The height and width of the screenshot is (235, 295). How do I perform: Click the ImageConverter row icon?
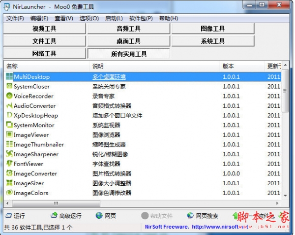click(x=9, y=173)
